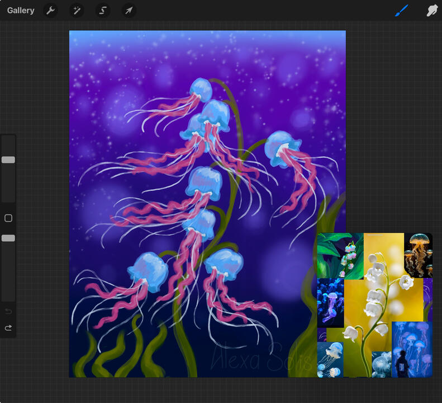Viewport: 442px width, 403px height.
Task: Click the topmost blue jellyfish on canvas
Action: 201,88
